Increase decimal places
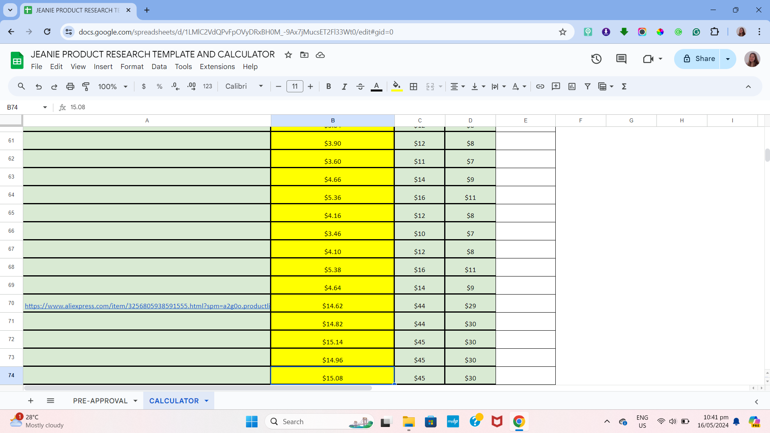Screen dimensions: 770x433 pos(191,86)
